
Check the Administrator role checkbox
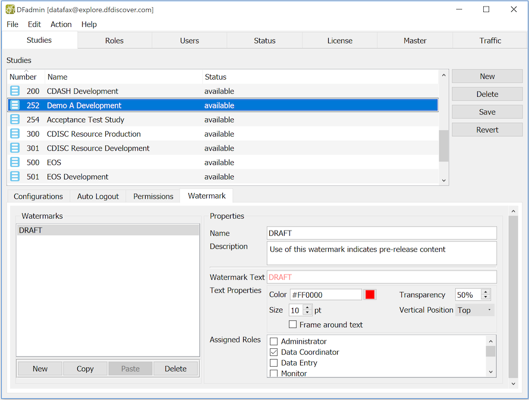point(273,341)
